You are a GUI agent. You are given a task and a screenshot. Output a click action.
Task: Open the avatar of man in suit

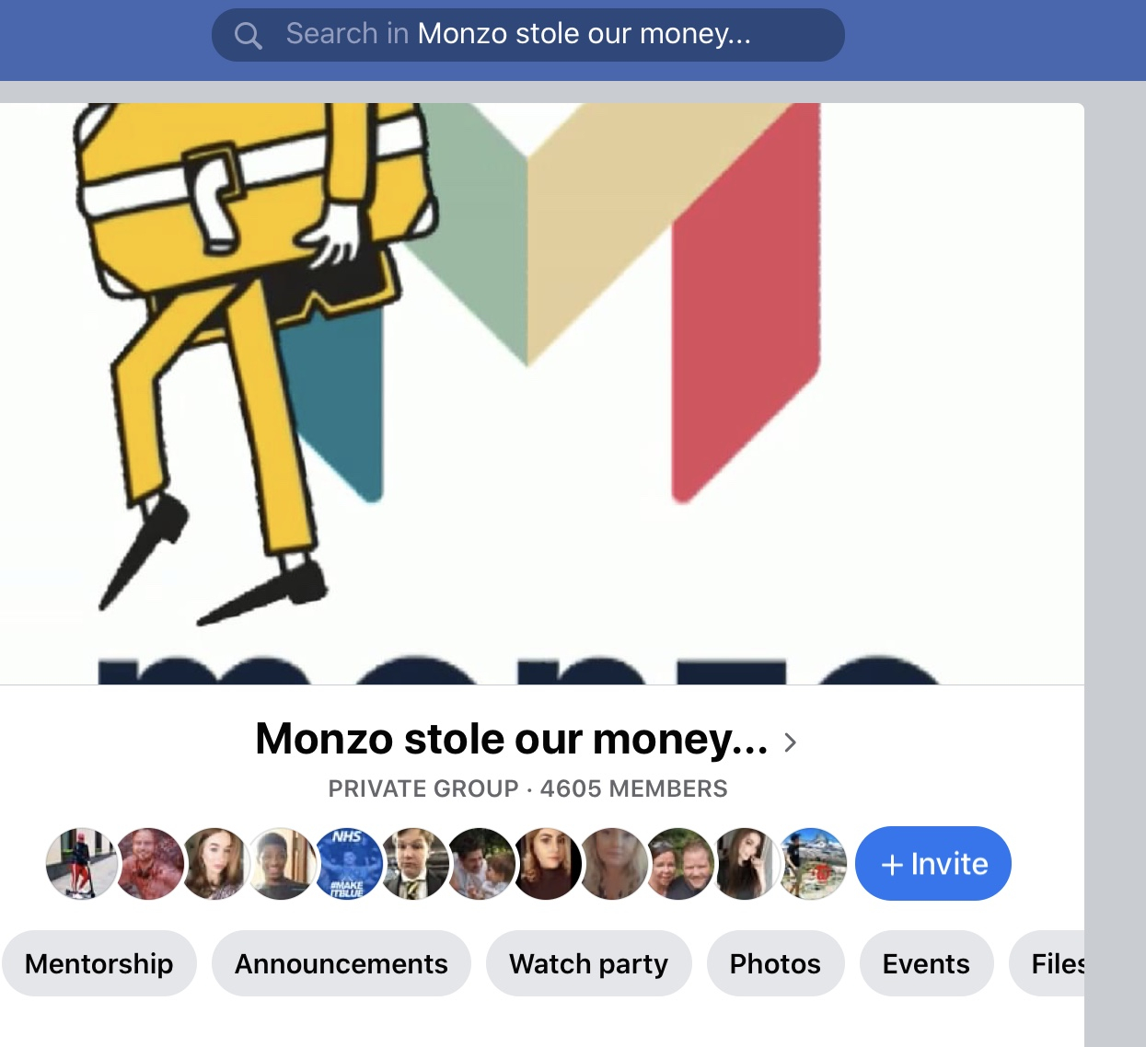[413, 863]
